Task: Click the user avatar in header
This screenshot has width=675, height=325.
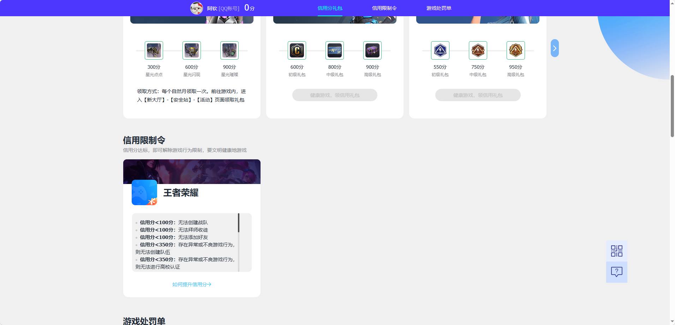Action: [197, 8]
